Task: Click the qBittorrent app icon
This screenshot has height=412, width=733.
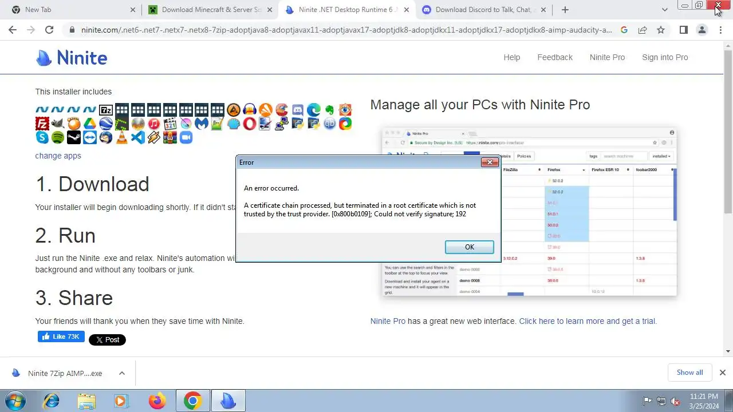Action: (330, 124)
